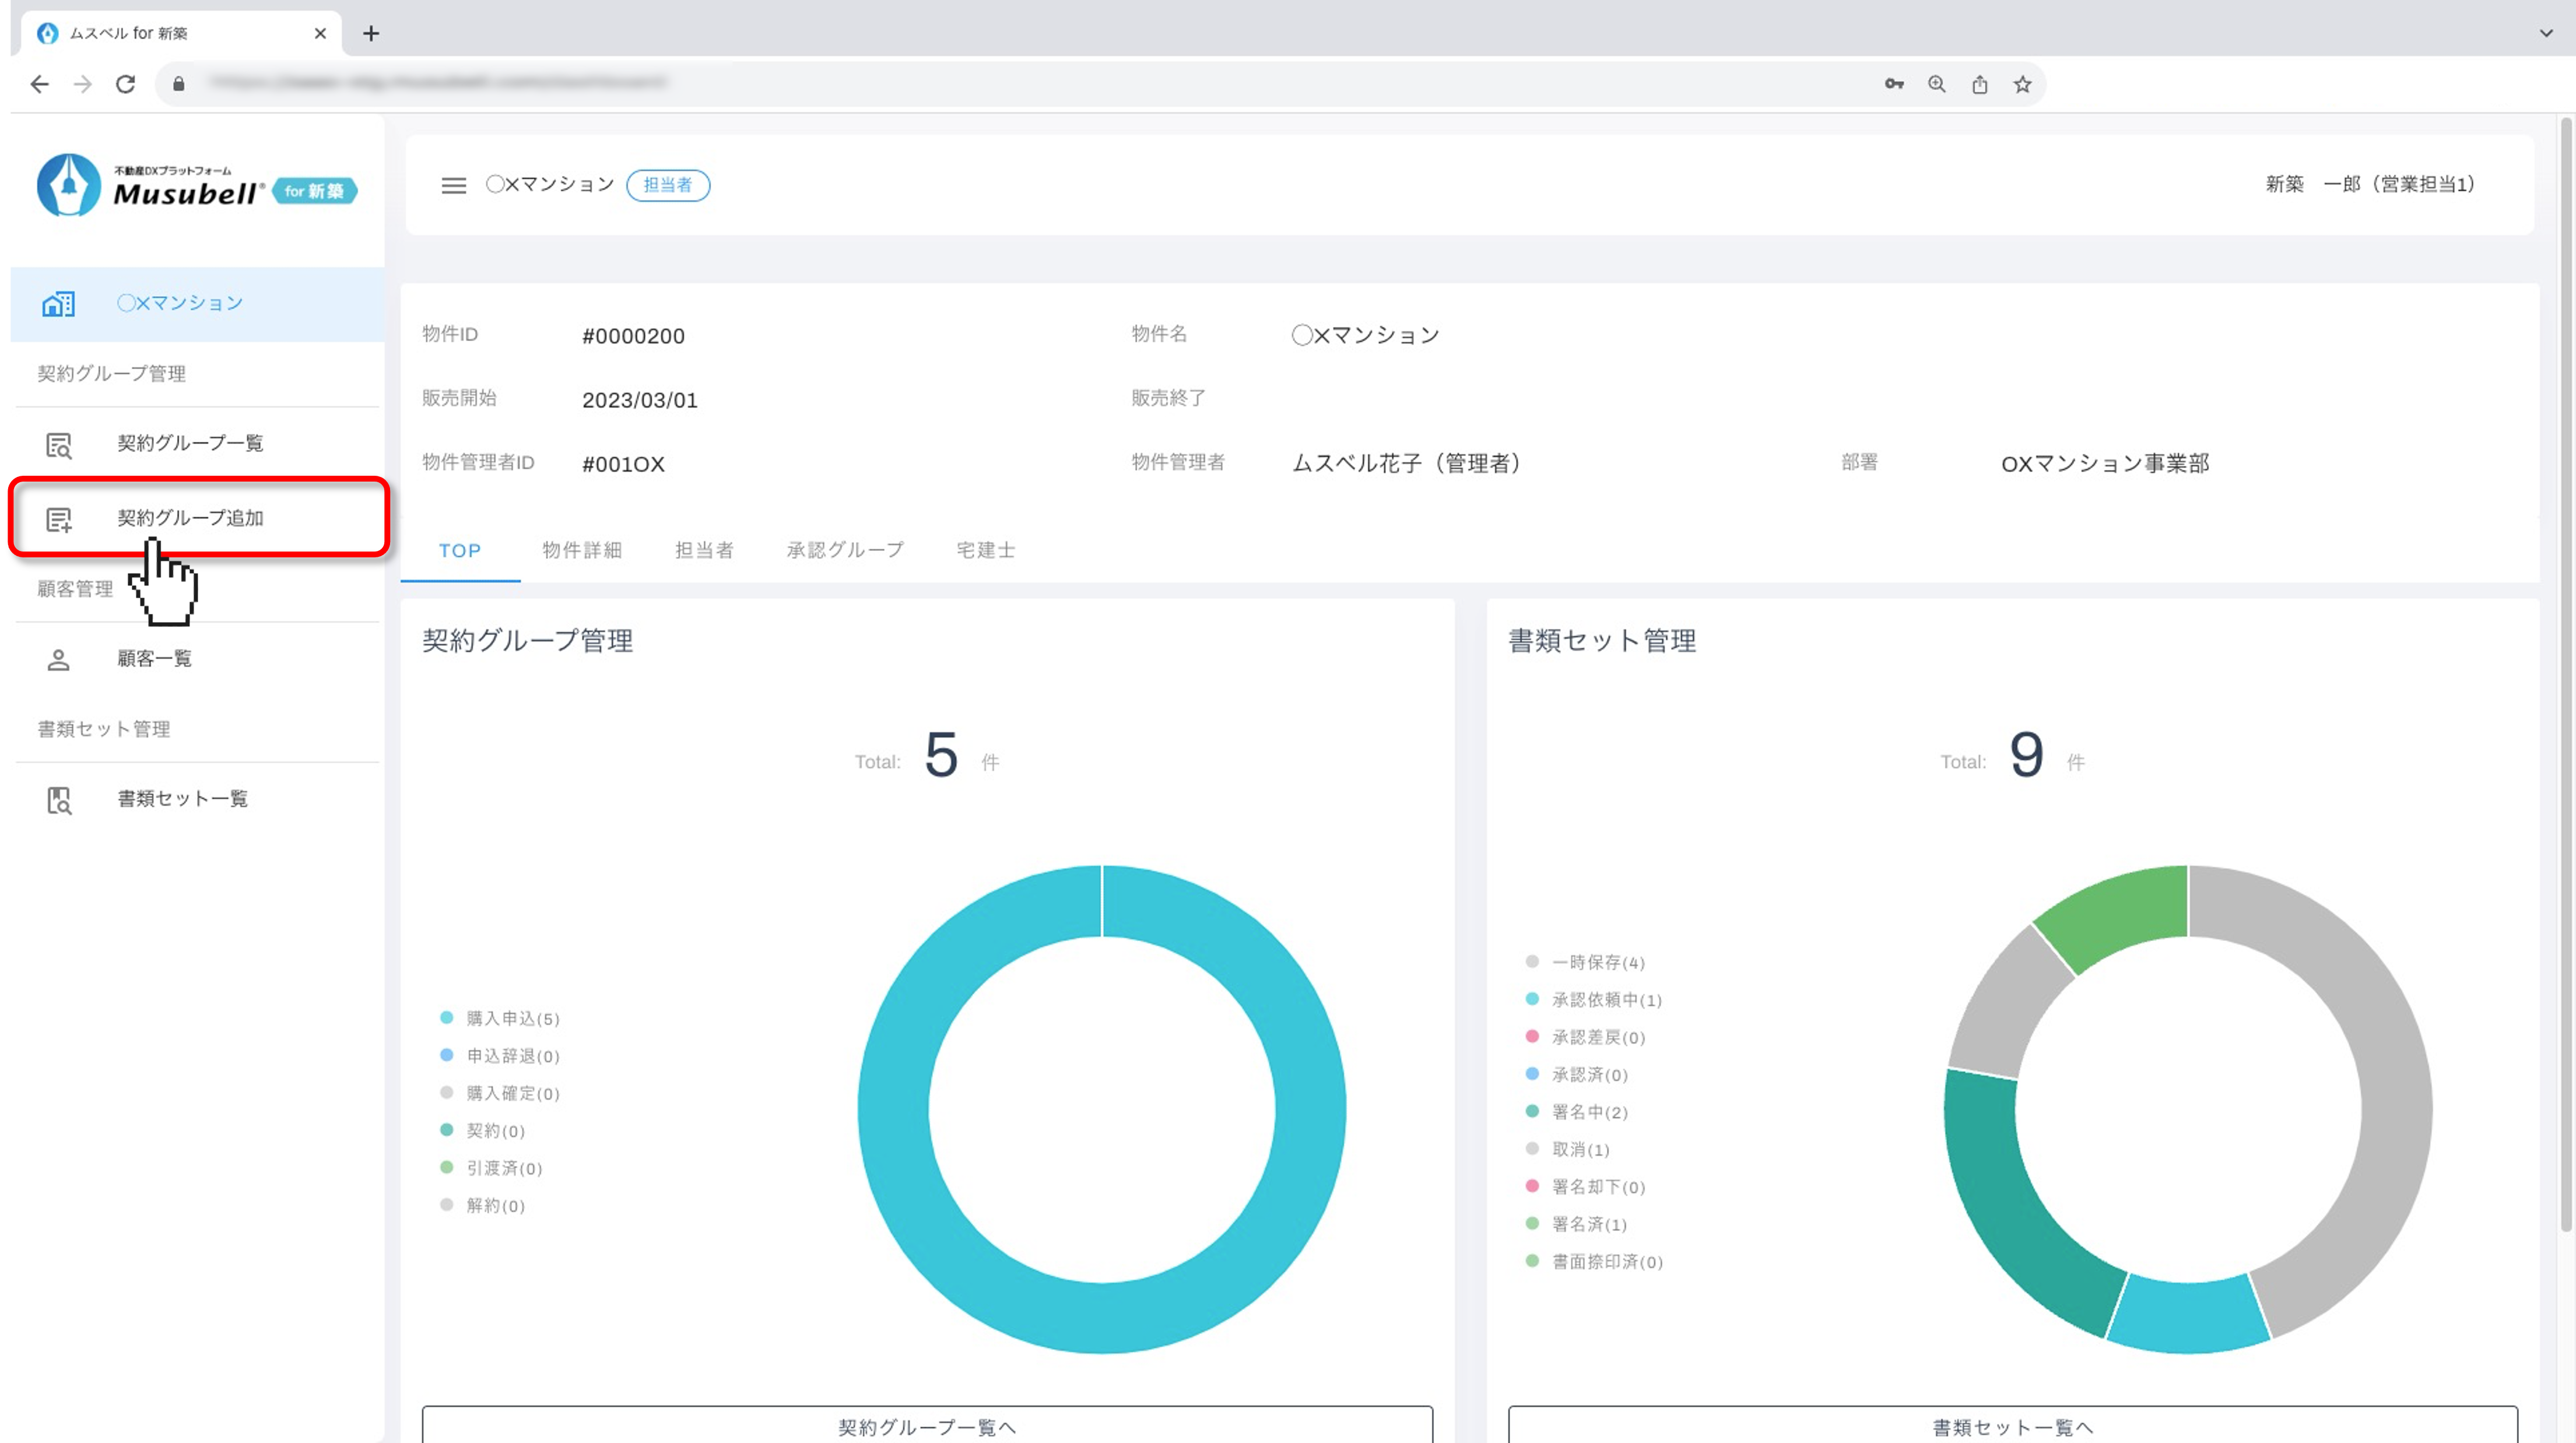Open the 承認グループ tab

(x=845, y=550)
